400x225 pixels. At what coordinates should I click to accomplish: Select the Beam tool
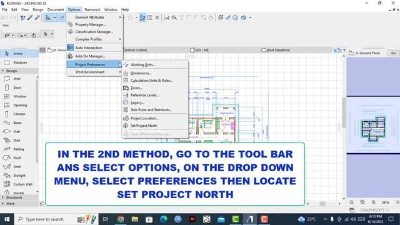coord(18,122)
